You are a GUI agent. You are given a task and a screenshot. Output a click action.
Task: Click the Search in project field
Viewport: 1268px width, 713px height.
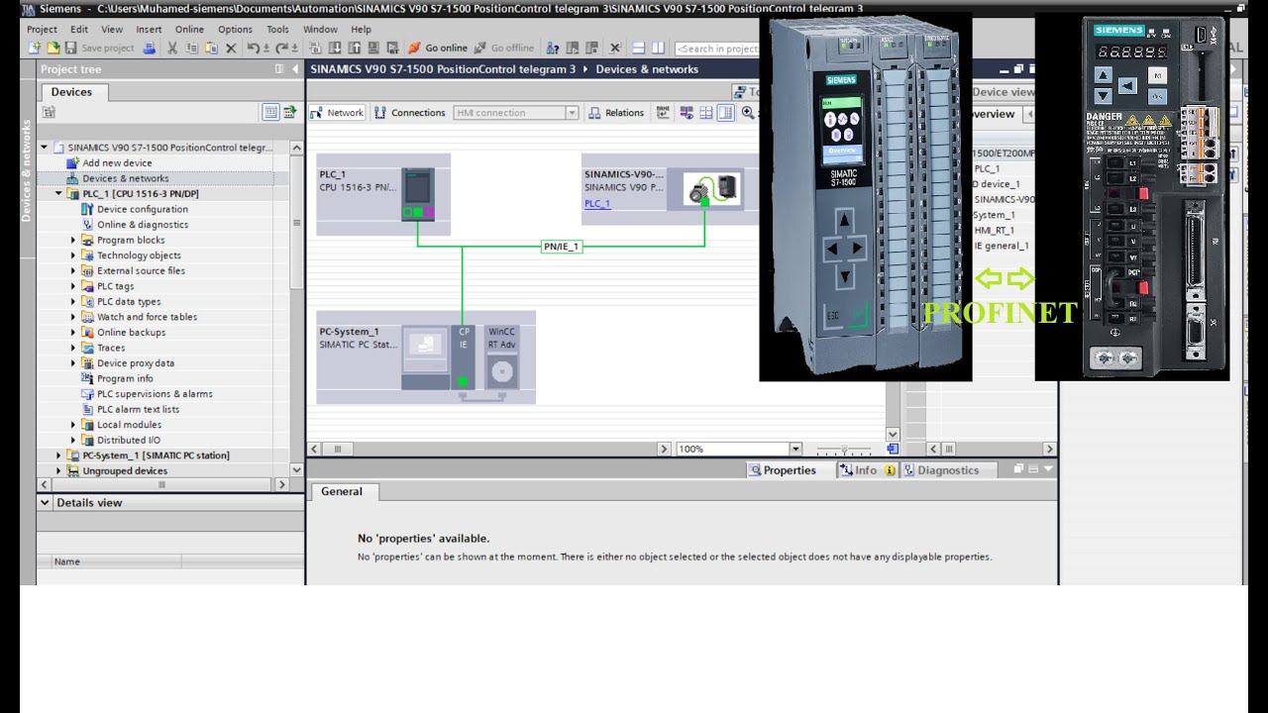click(717, 49)
